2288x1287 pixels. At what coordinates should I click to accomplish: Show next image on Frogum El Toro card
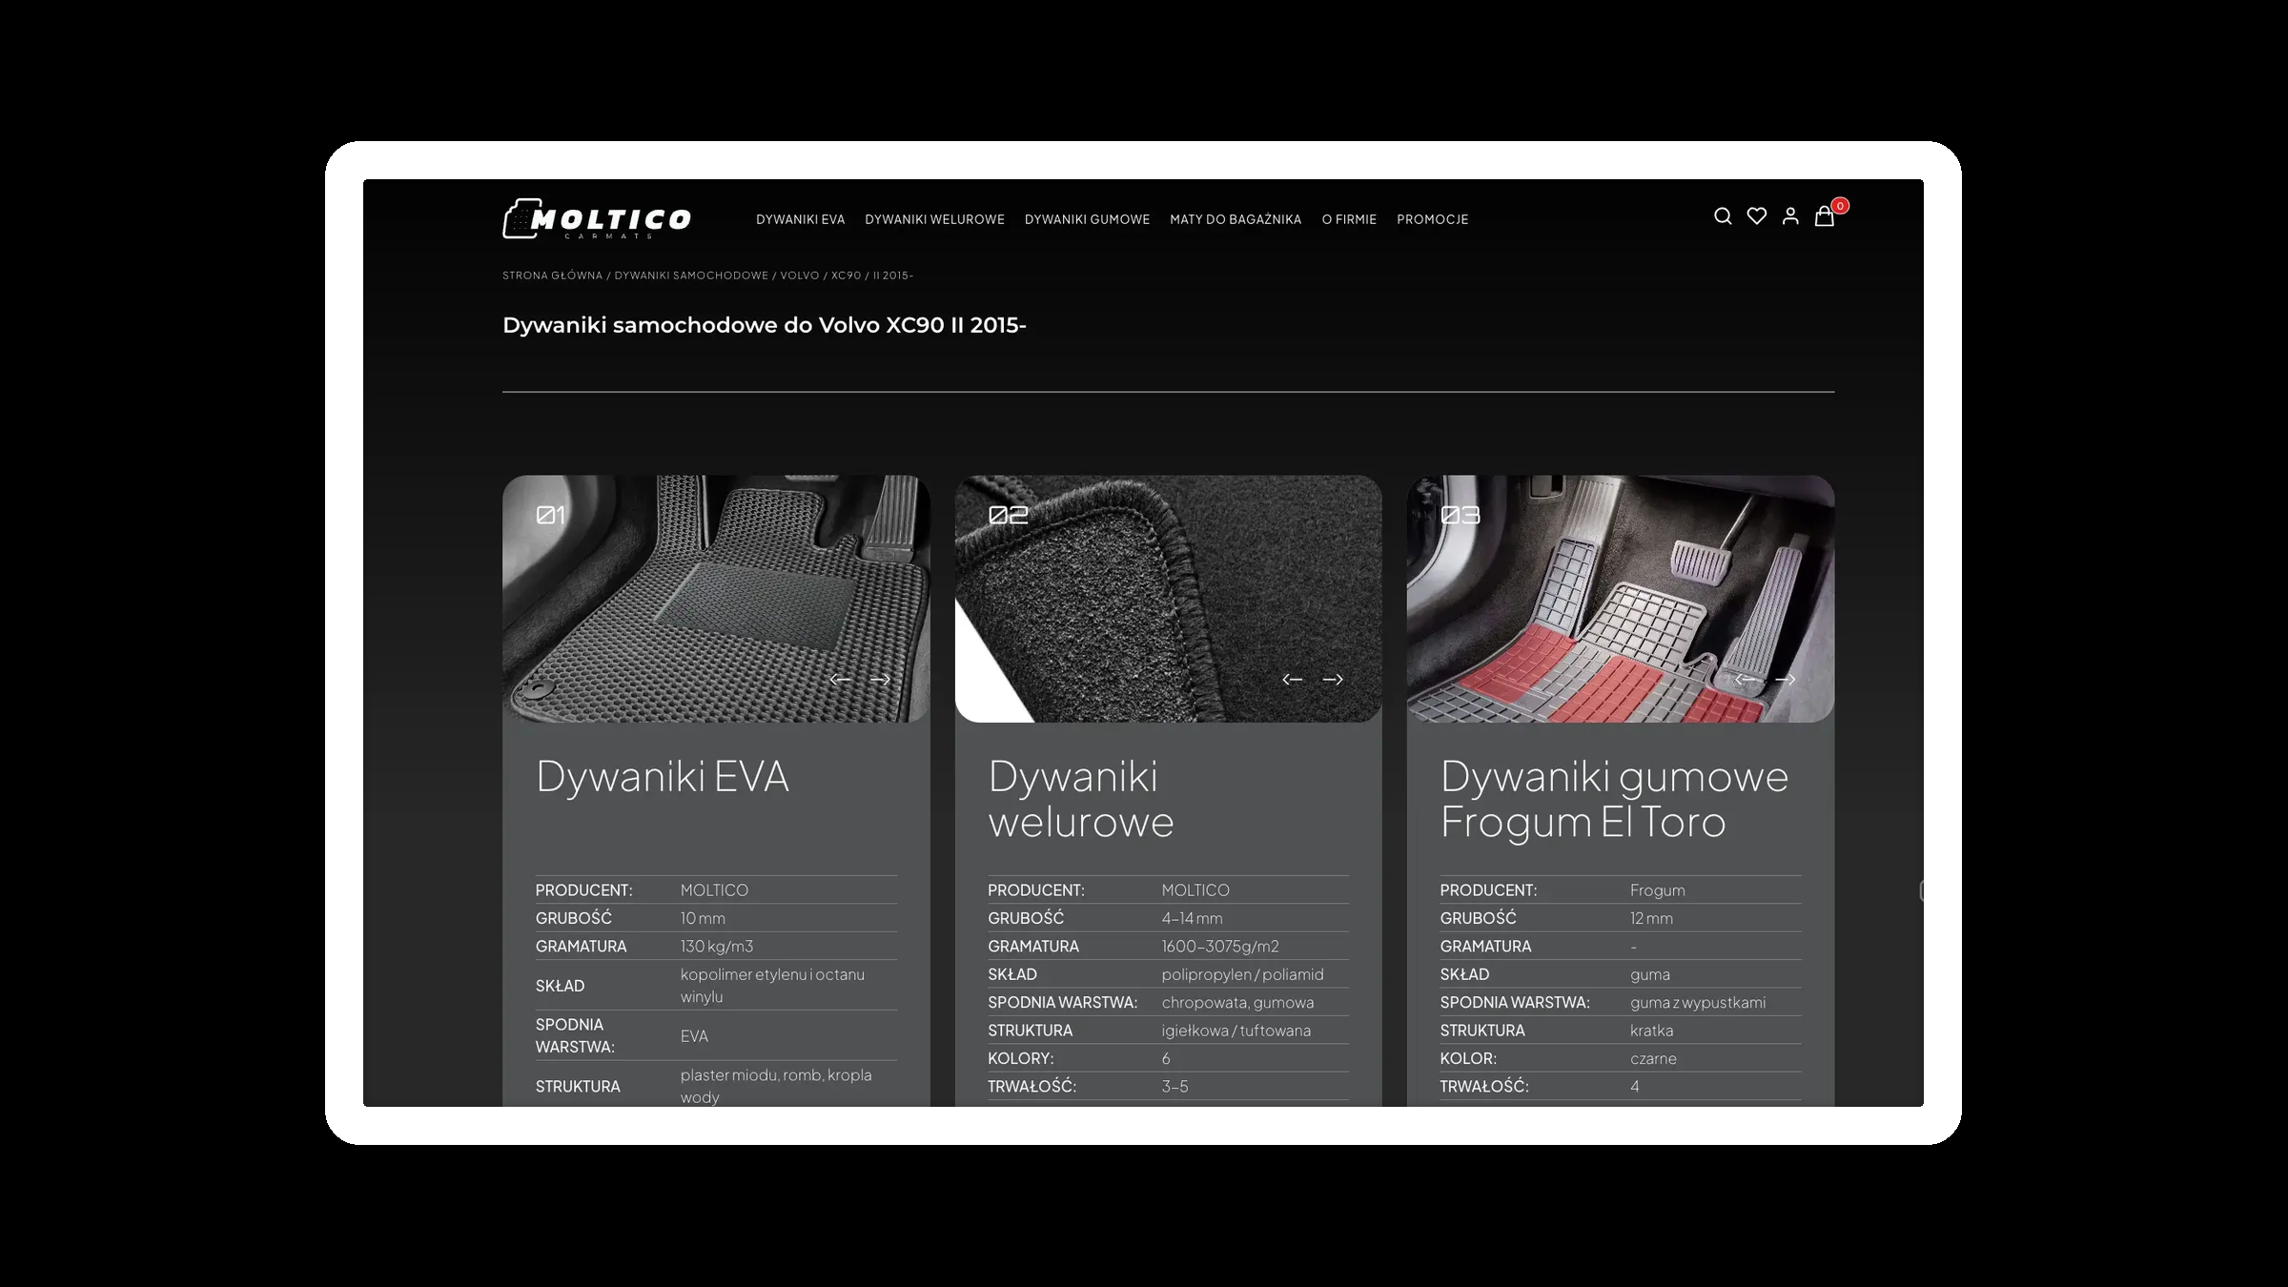1786,679
